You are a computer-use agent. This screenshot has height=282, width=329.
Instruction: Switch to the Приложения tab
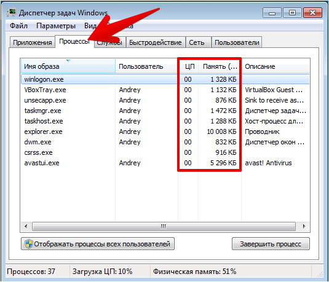pos(33,42)
